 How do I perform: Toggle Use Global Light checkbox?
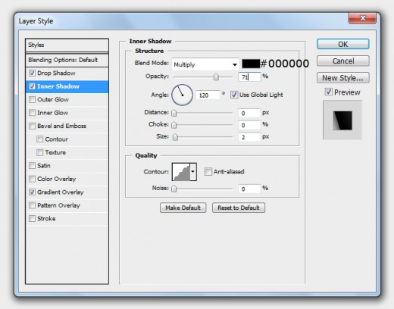point(234,95)
